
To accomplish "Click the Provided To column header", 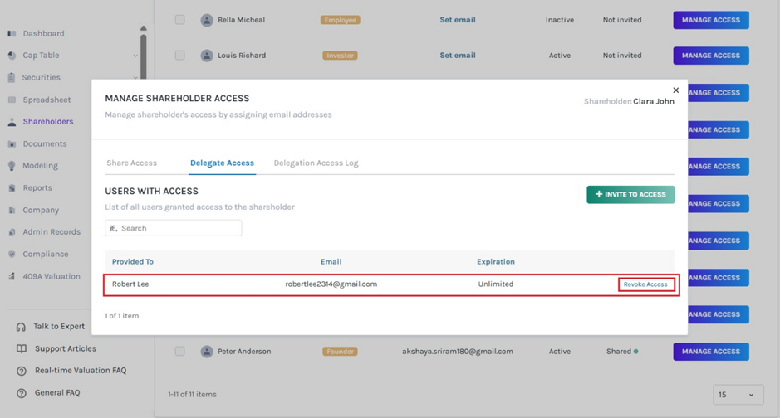I will (x=132, y=261).
